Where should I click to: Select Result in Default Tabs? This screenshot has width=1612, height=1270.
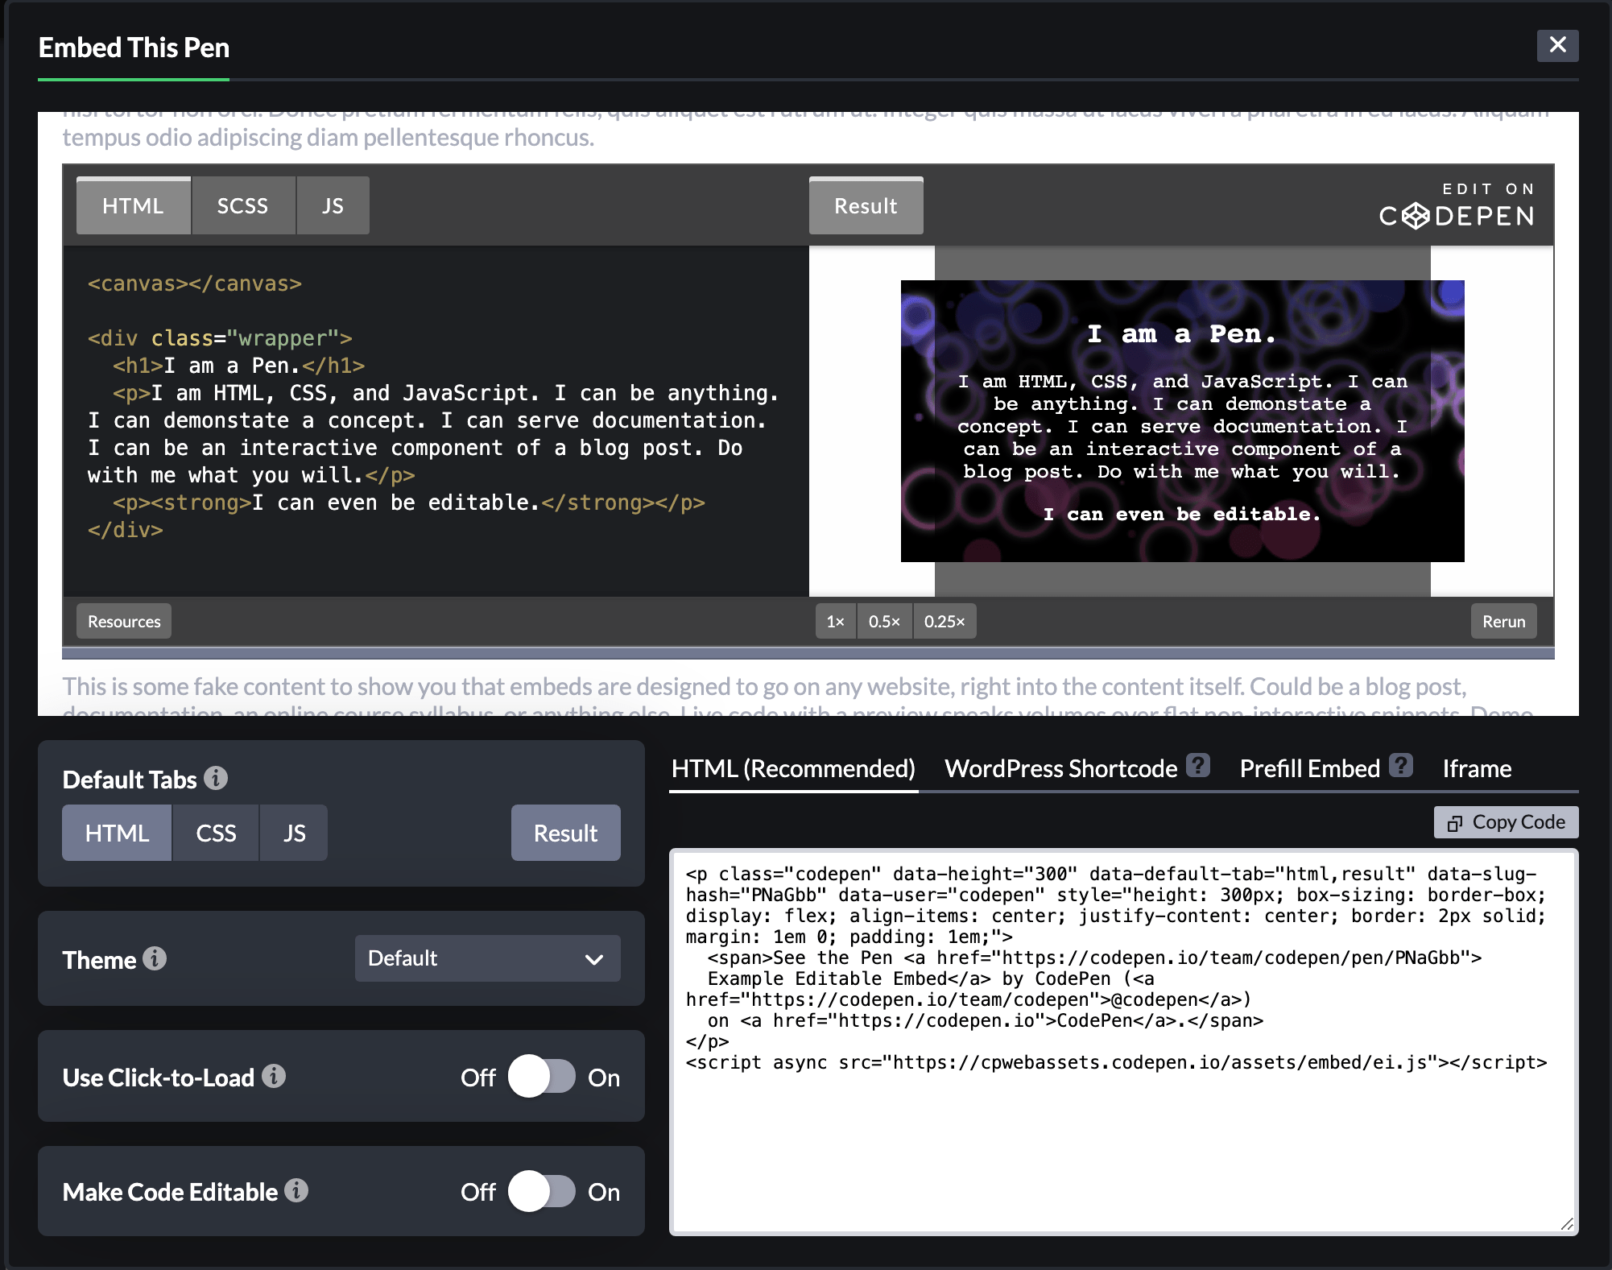(565, 833)
